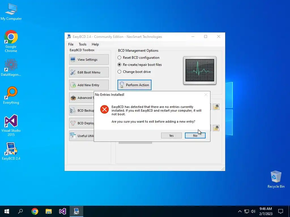Click the lower browse binoculars icon
This screenshot has width=290, height=217.
pyautogui.click(x=216, y=128)
